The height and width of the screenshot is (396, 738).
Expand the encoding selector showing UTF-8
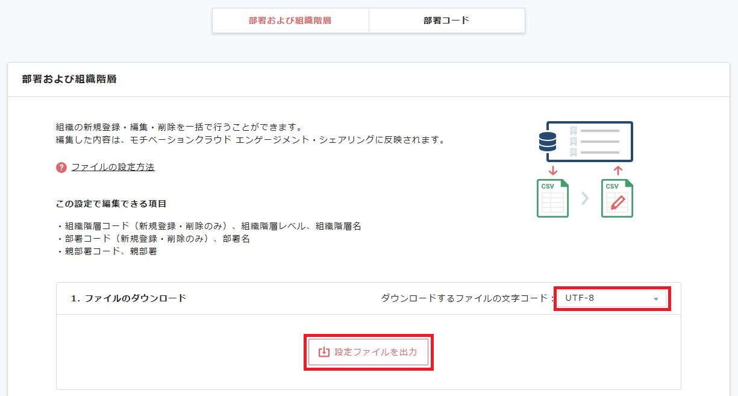click(x=612, y=298)
